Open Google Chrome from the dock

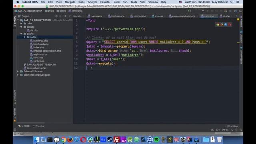tap(63, 140)
